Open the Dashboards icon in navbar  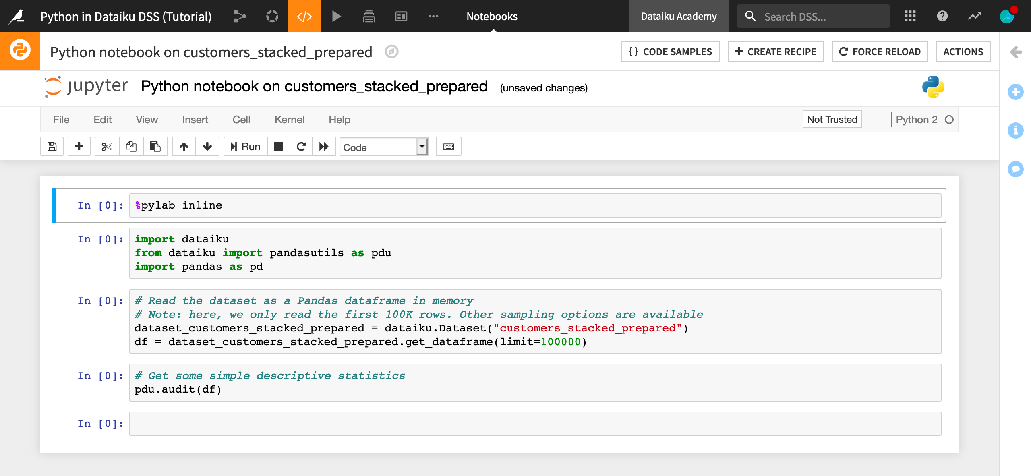(x=401, y=16)
